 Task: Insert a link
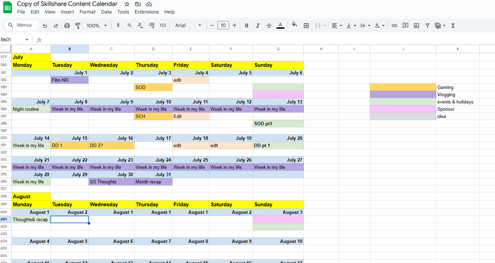(394, 25)
